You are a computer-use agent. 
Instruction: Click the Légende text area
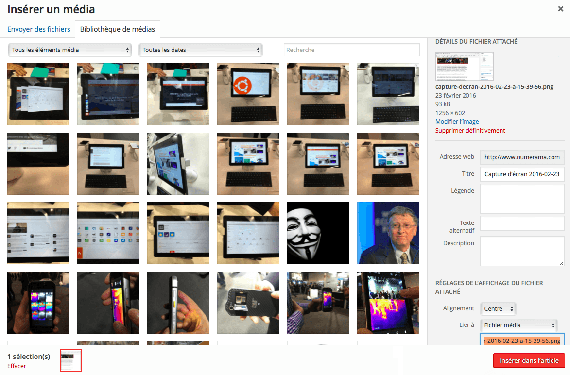522,198
